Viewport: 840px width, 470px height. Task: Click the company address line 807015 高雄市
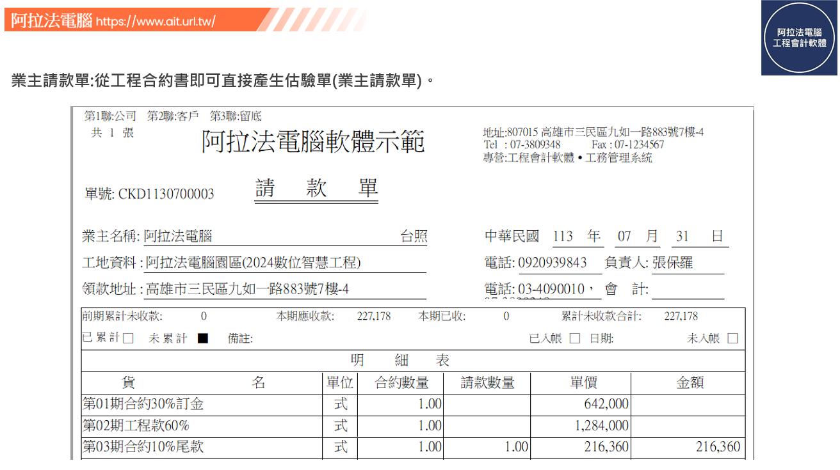[x=594, y=132]
